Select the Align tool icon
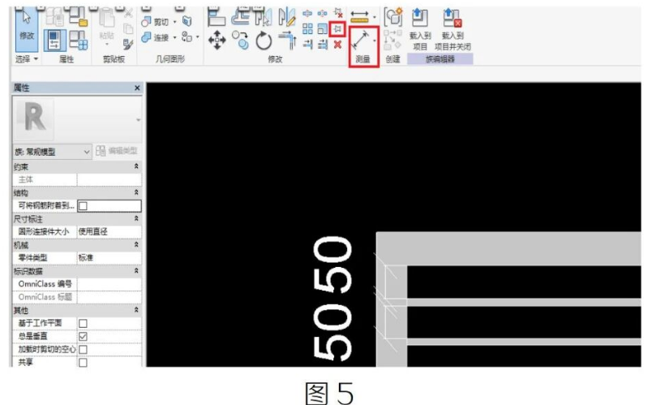Image resolution: width=648 pixels, height=405 pixels. [x=217, y=17]
